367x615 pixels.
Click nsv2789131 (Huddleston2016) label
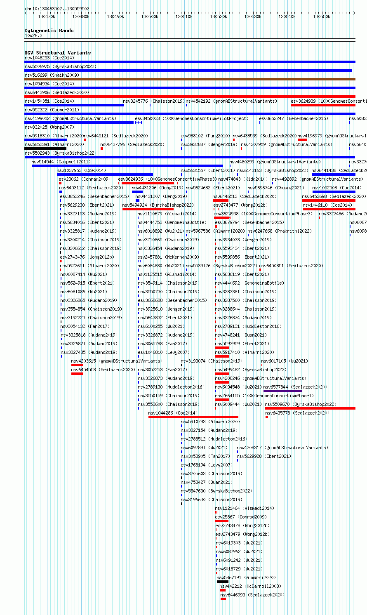(248, 327)
